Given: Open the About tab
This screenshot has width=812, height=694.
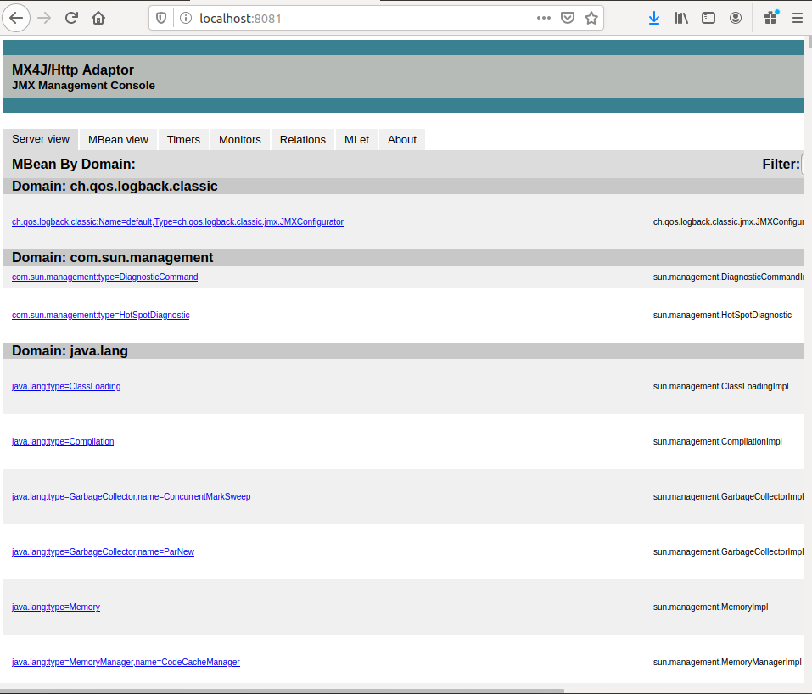Looking at the screenshot, I should click(x=402, y=140).
